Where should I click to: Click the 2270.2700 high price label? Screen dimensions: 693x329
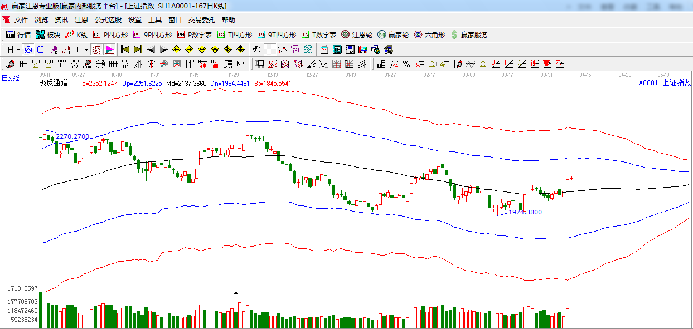(72, 136)
